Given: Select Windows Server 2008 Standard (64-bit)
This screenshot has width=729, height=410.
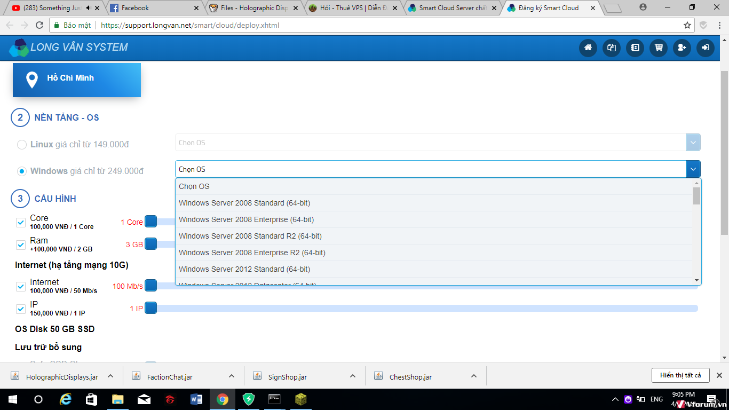Looking at the screenshot, I should point(434,203).
